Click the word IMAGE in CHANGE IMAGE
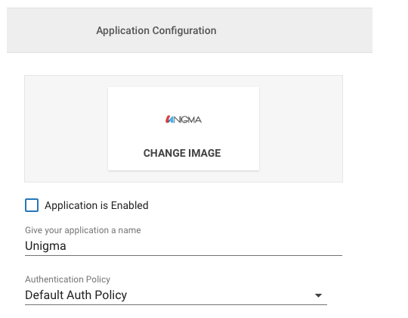The height and width of the screenshot is (318, 408). (x=205, y=153)
